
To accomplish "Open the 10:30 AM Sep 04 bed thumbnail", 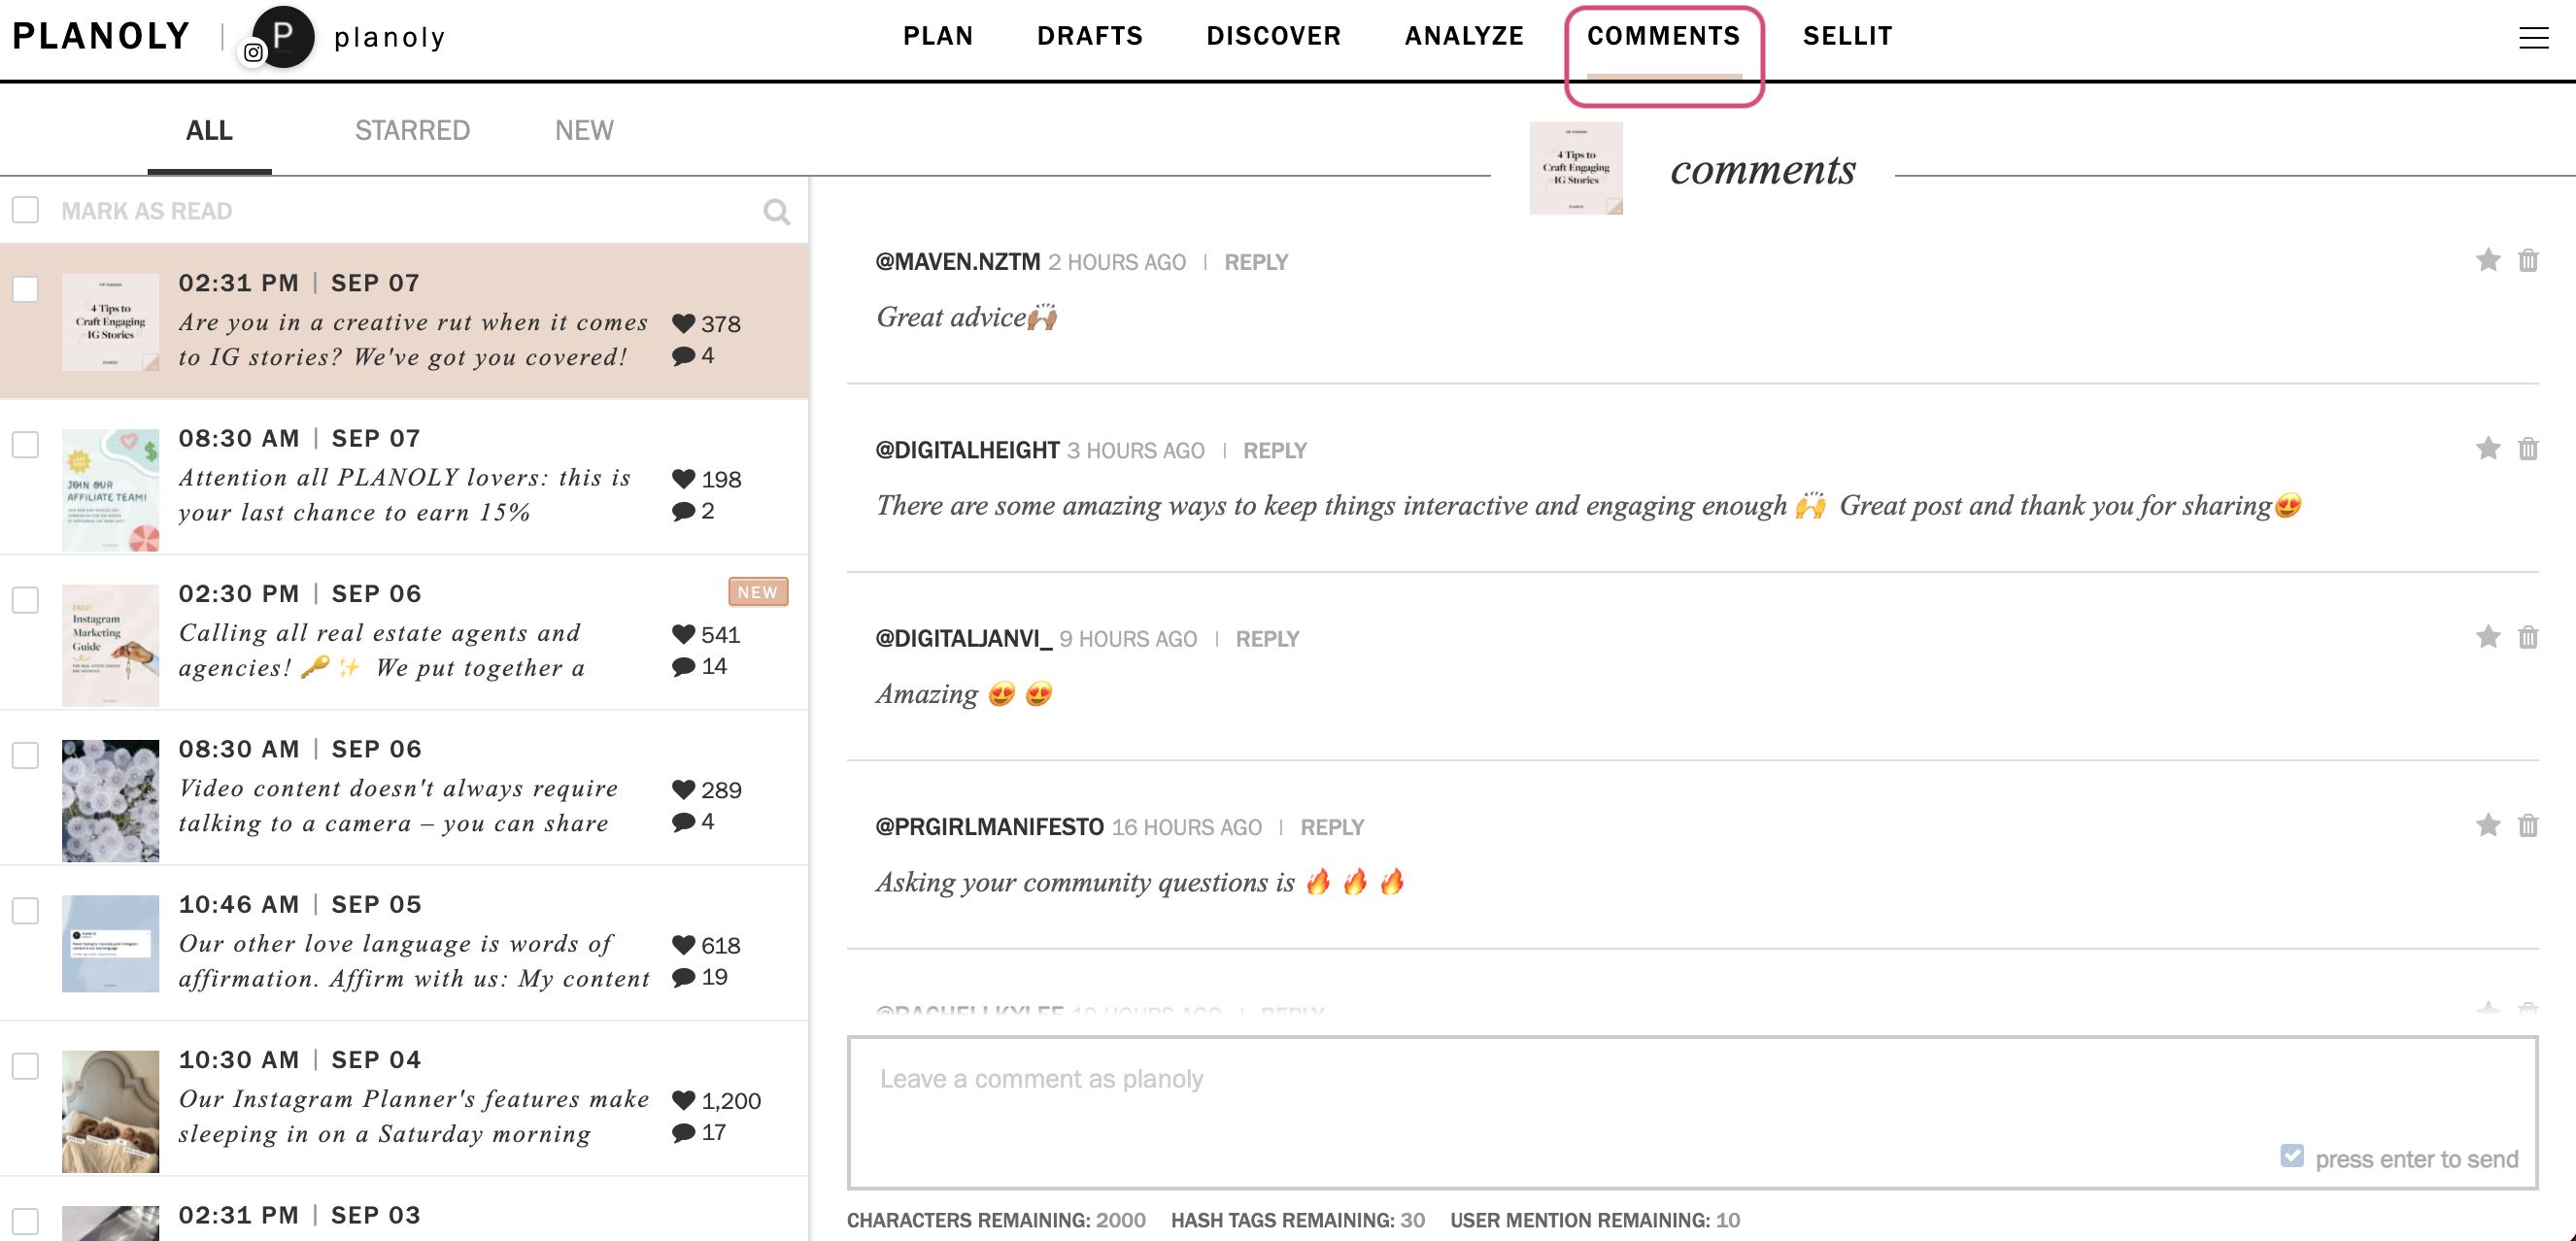I will pos(110,1111).
